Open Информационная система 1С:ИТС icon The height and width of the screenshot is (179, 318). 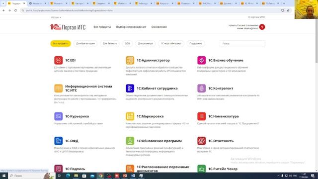[59, 89]
